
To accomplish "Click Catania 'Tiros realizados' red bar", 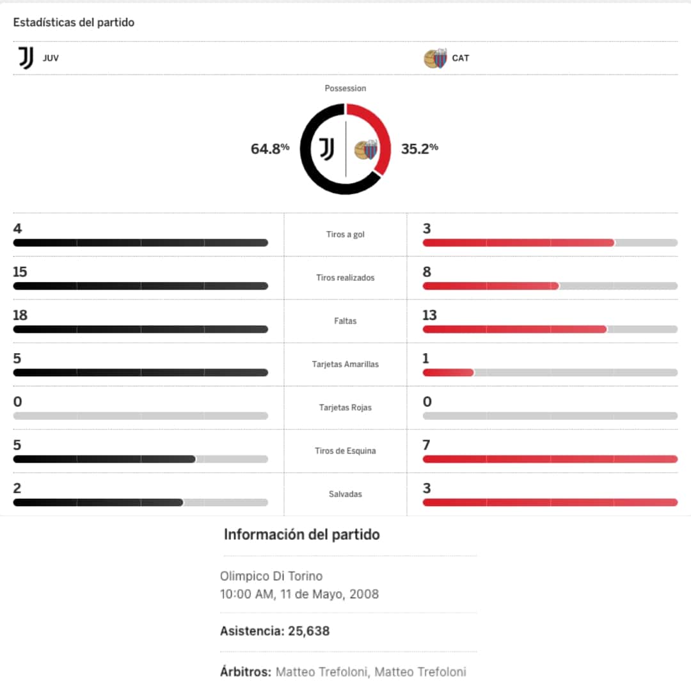I will click(491, 286).
